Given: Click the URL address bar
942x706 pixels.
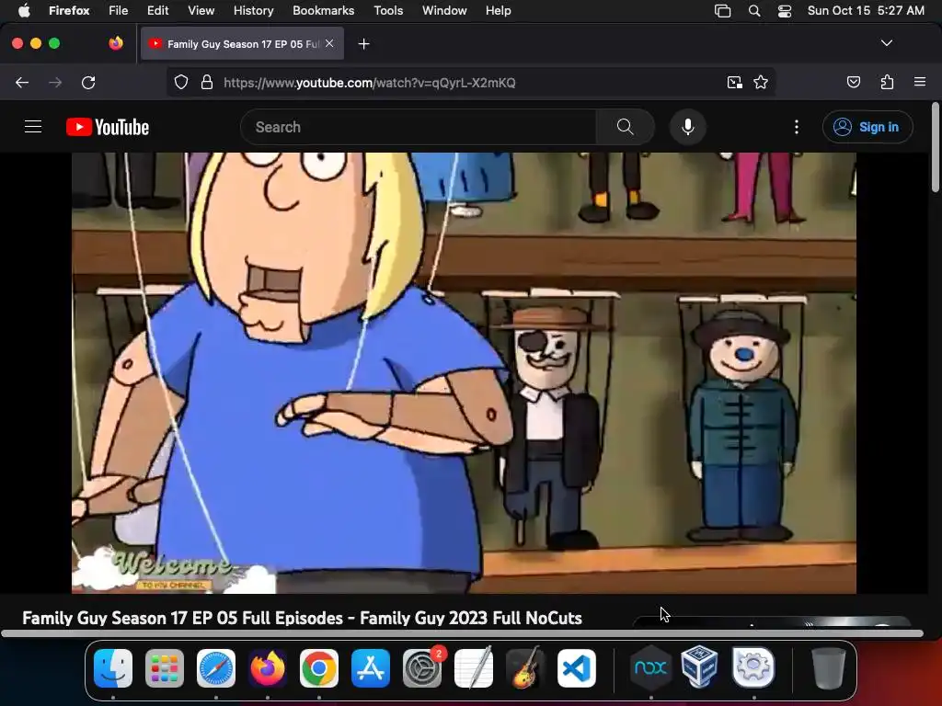Looking at the screenshot, I should 469,83.
